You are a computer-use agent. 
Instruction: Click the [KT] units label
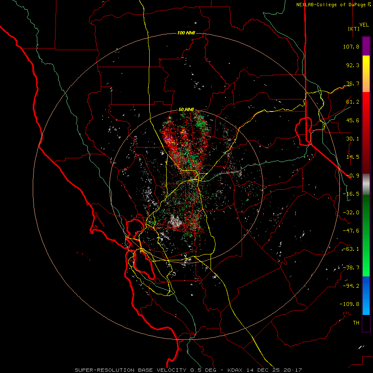[x=354, y=29]
